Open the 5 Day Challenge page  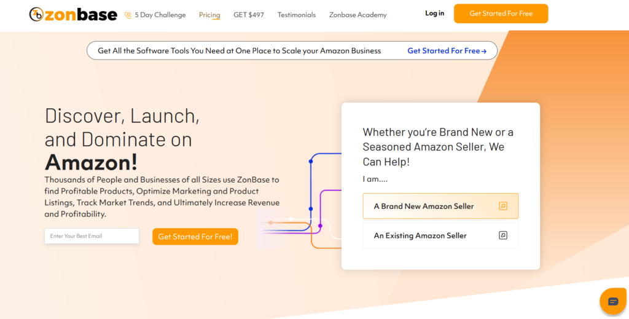(160, 15)
